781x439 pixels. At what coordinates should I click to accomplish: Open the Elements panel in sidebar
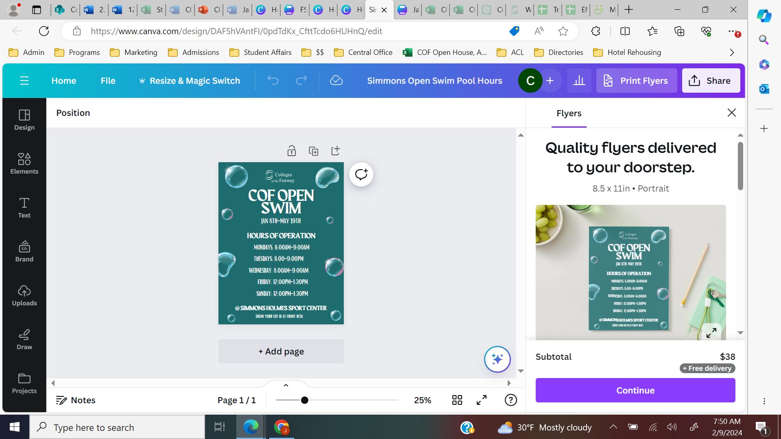[24, 163]
